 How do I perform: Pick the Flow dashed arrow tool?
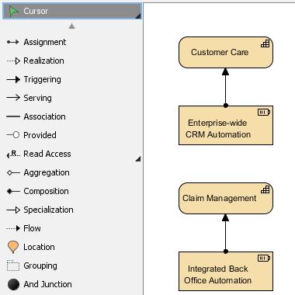71,228
